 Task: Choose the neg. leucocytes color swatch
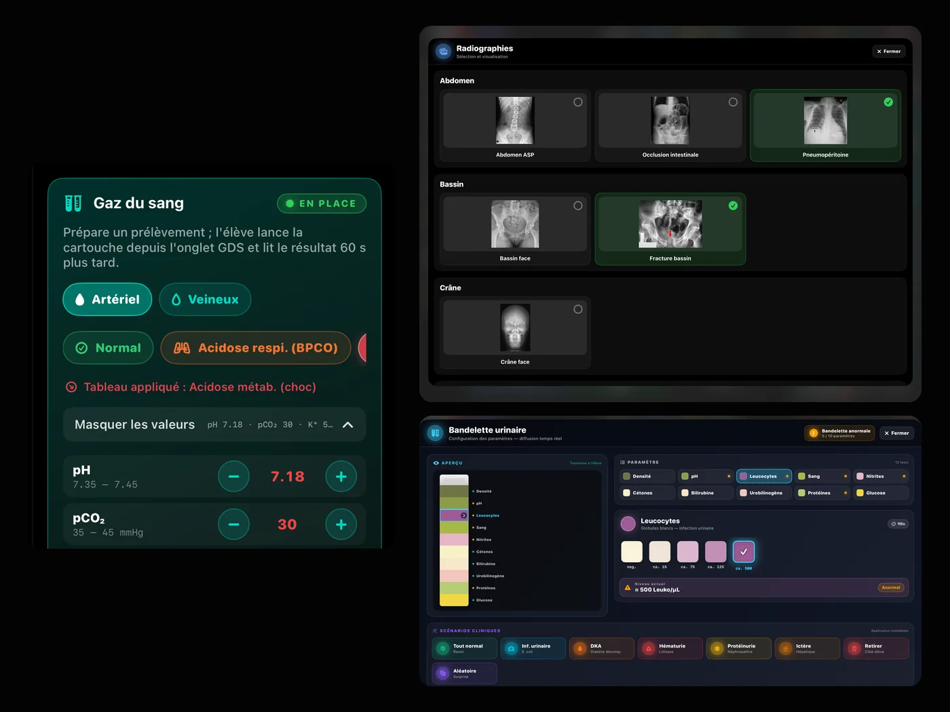pyautogui.click(x=632, y=551)
